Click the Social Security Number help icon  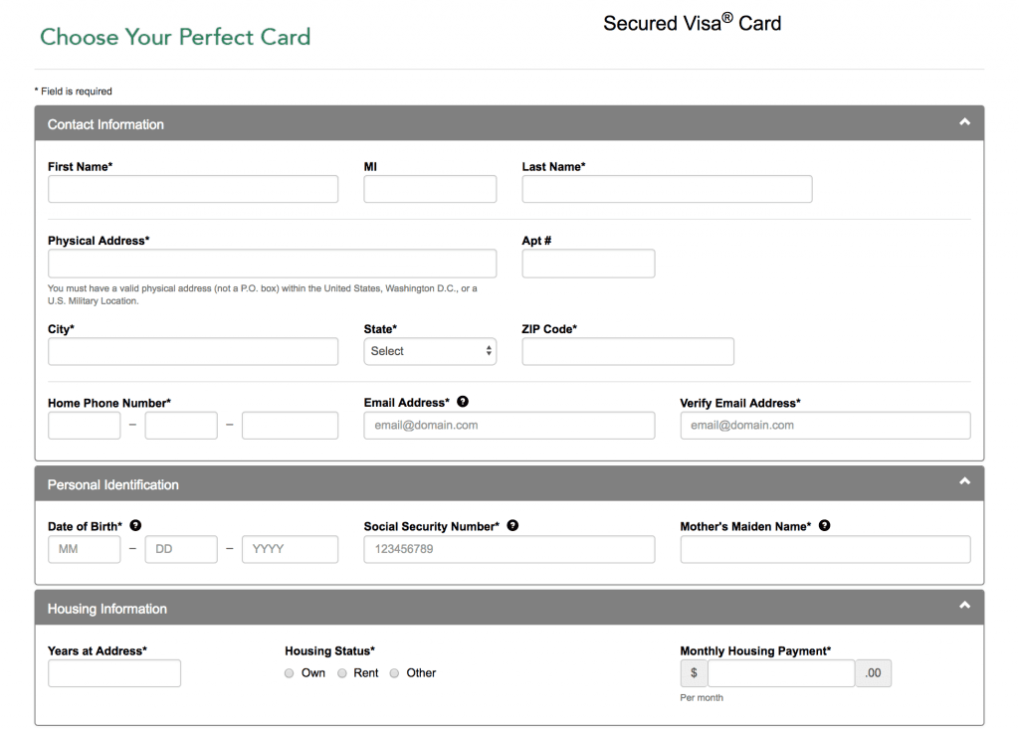512,525
